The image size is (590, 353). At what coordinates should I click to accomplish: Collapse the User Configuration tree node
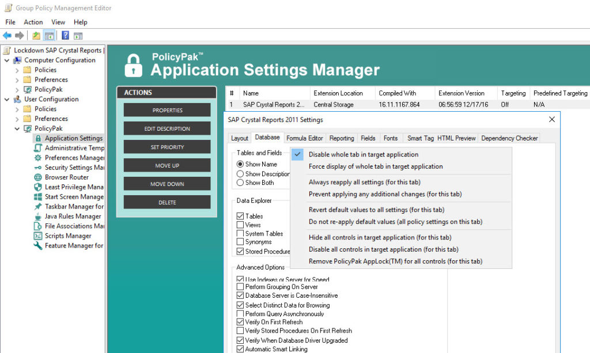pyautogui.click(x=7, y=99)
